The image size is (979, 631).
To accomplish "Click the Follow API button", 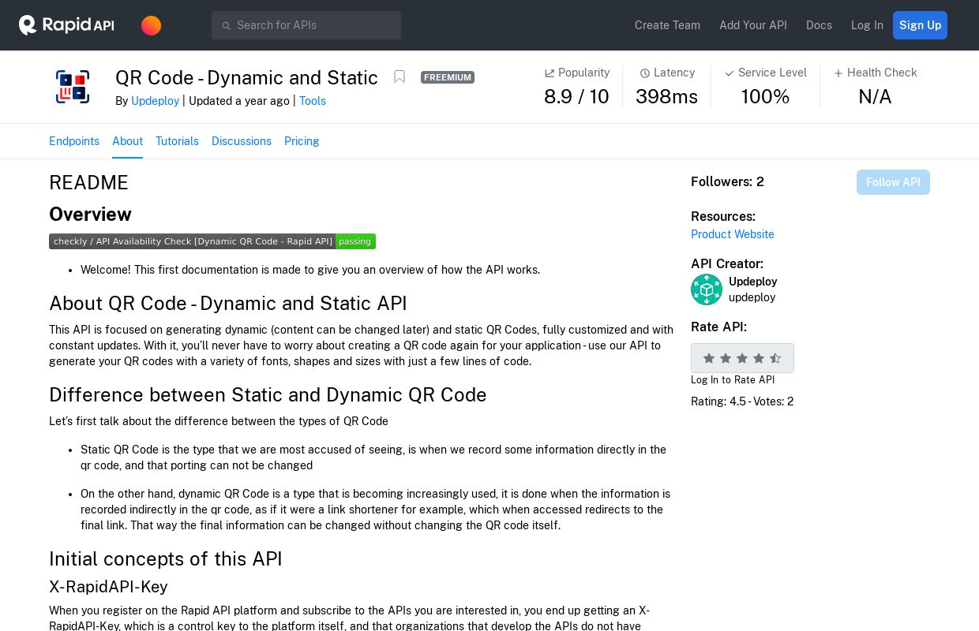I will (893, 182).
